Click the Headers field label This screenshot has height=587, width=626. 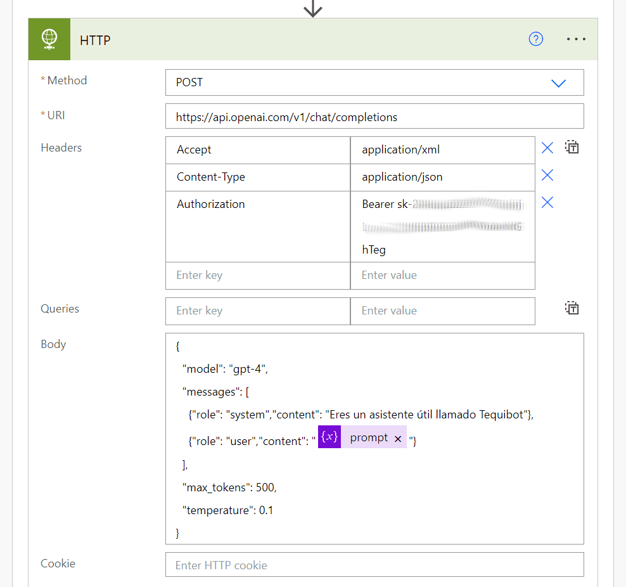click(61, 148)
